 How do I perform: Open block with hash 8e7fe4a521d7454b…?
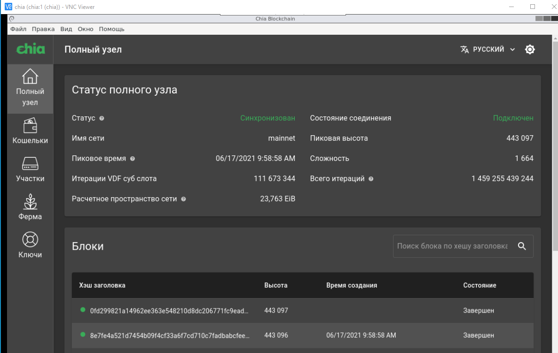(170, 336)
